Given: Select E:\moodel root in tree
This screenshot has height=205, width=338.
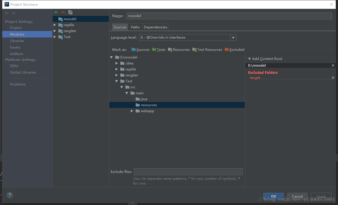Looking at the screenshot, I should click(126, 57).
